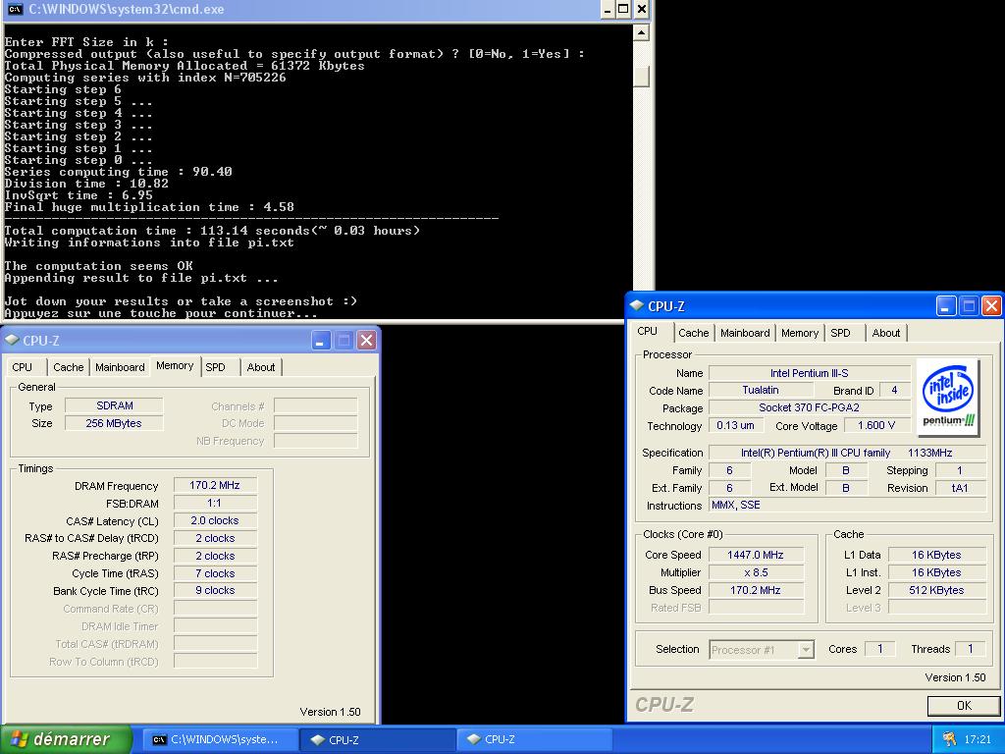Click 'Version 1.50' text in Memory window

click(330, 712)
